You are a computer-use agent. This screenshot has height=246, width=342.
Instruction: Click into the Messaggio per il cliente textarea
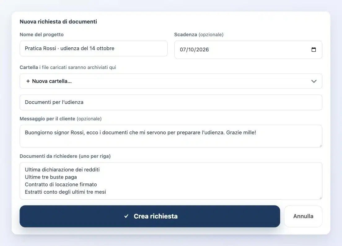pos(171,136)
